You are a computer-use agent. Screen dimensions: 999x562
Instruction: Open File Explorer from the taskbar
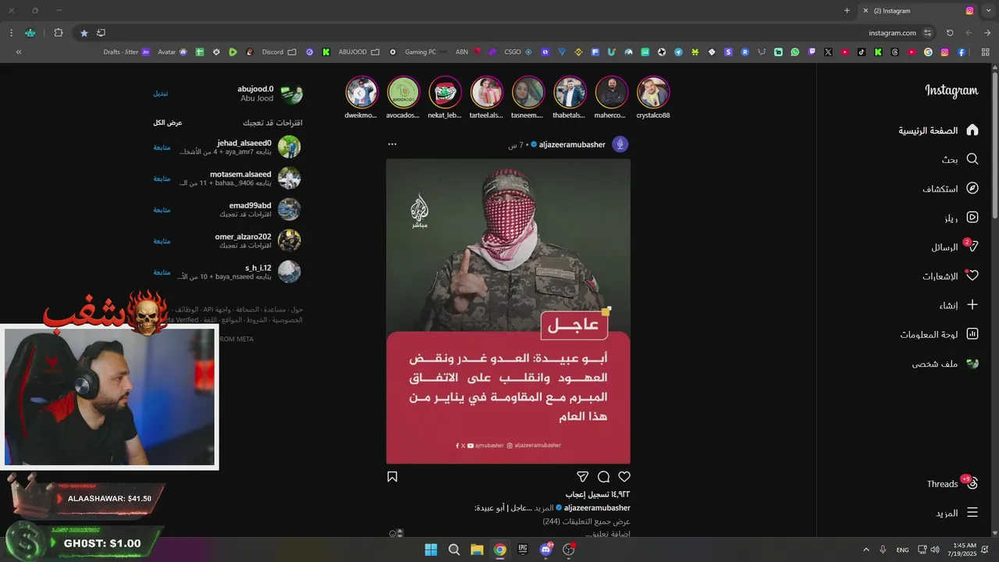(477, 550)
